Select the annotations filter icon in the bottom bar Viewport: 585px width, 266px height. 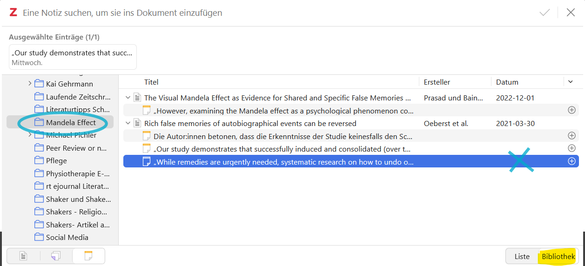56,256
